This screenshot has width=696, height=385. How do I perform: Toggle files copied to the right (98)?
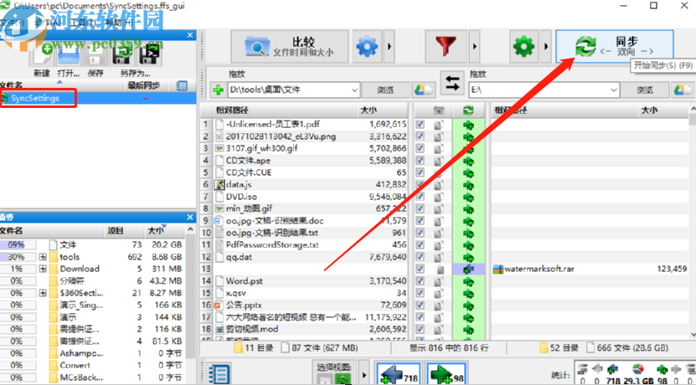click(x=446, y=374)
